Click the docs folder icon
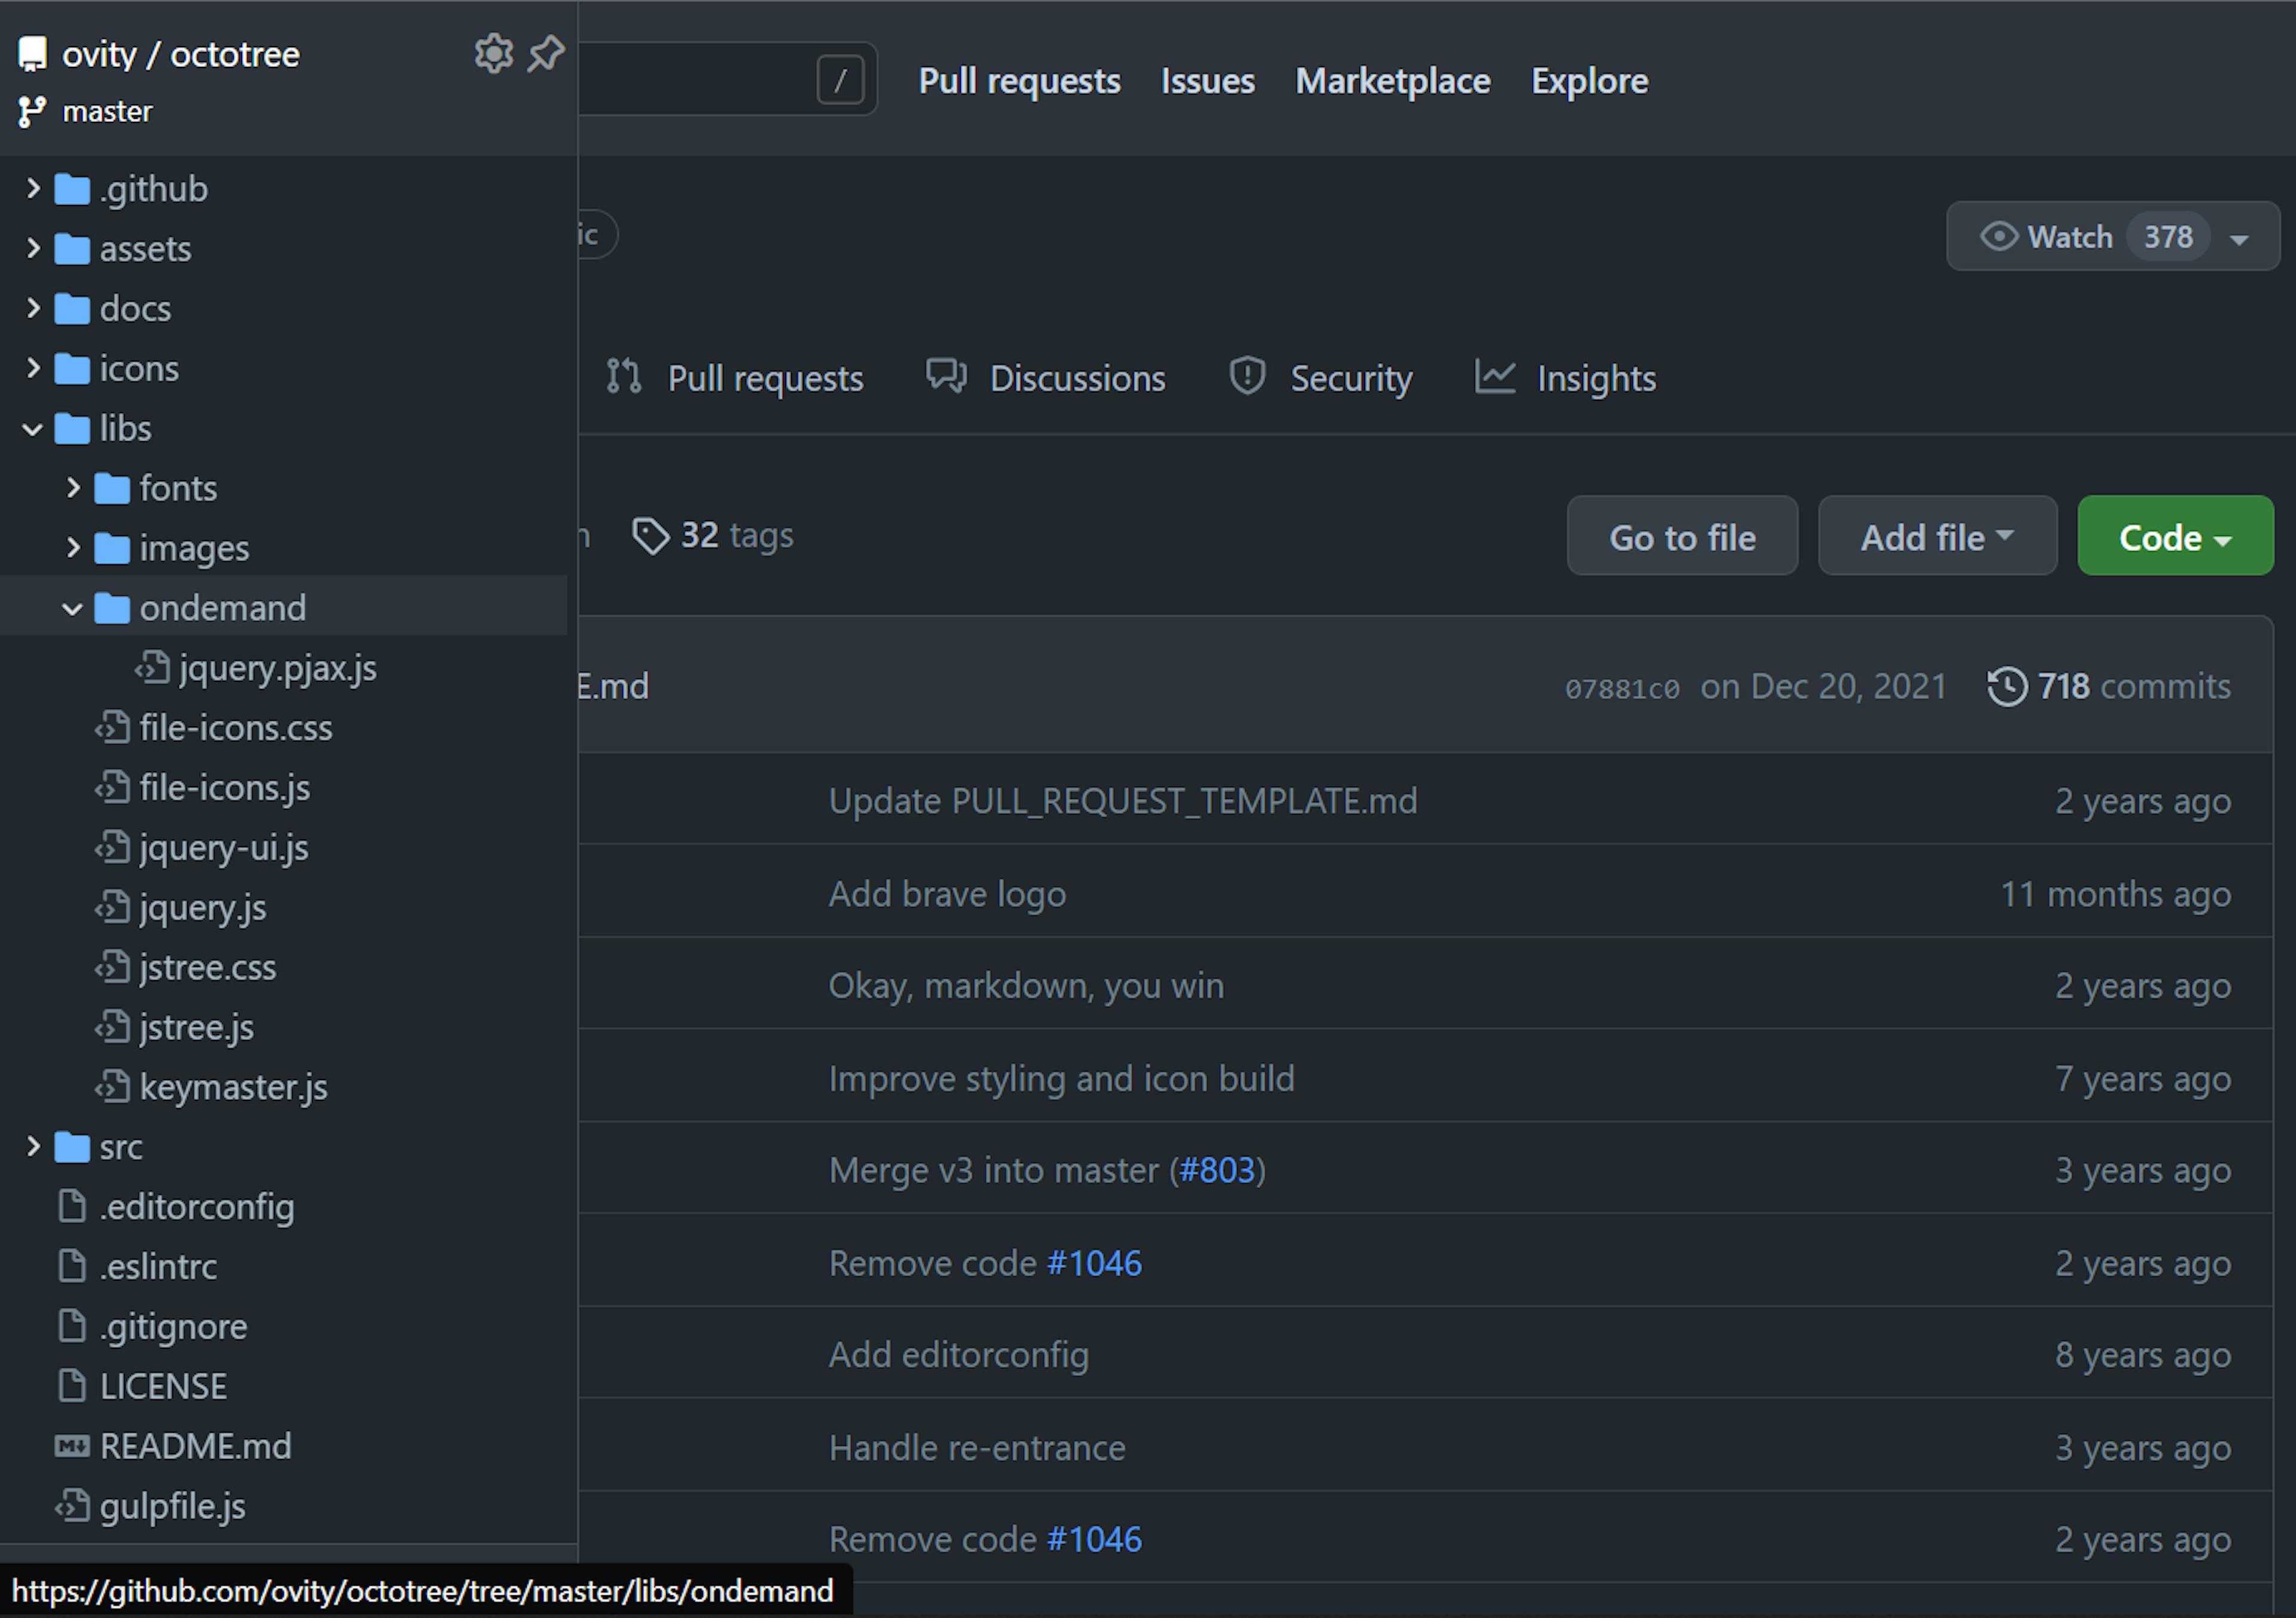Image resolution: width=2296 pixels, height=1618 pixels. 72,309
